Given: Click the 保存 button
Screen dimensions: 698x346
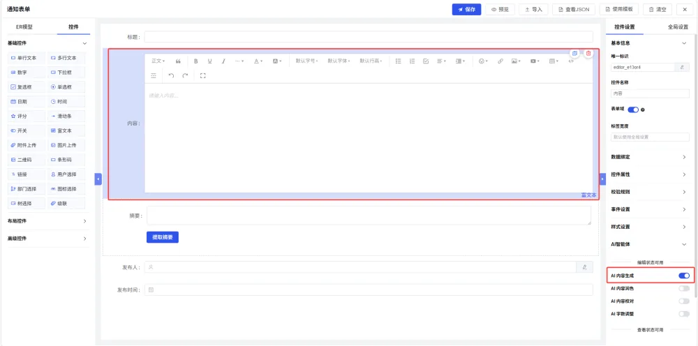Looking at the screenshot, I should (466, 9).
